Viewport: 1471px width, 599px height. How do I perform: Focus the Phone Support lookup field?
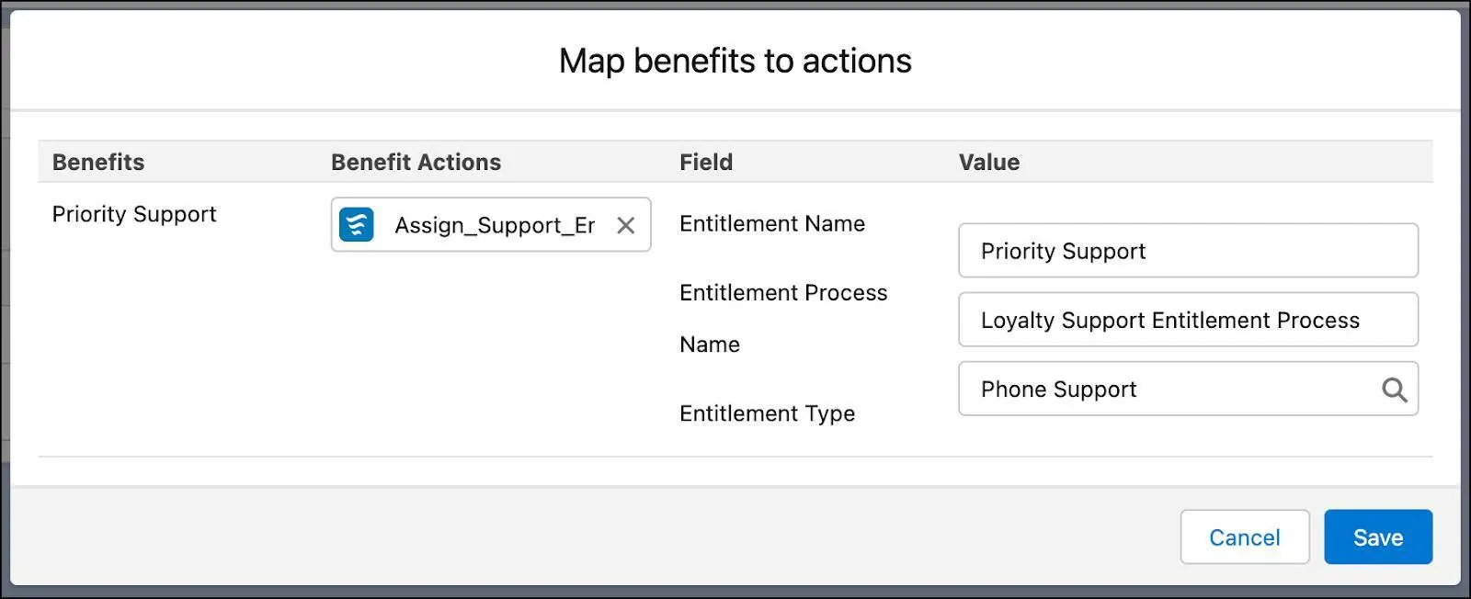[x=1188, y=389]
